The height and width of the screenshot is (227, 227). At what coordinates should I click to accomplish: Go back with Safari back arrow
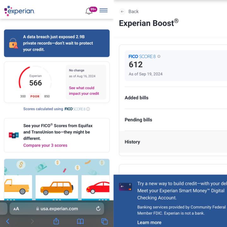8,221
